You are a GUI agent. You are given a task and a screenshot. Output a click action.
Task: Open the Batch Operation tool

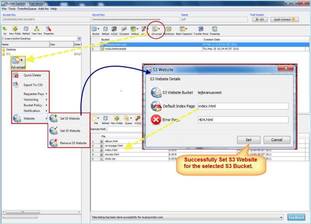coord(184,31)
